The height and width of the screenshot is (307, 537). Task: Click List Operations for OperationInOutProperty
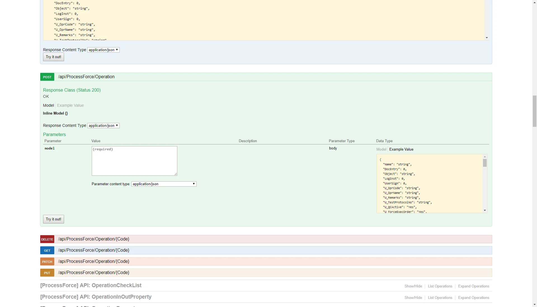[x=440, y=298]
